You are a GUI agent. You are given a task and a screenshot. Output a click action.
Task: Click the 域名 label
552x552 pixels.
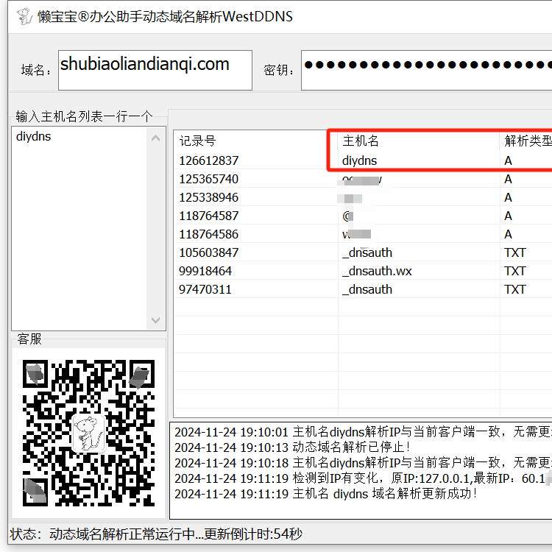36,71
